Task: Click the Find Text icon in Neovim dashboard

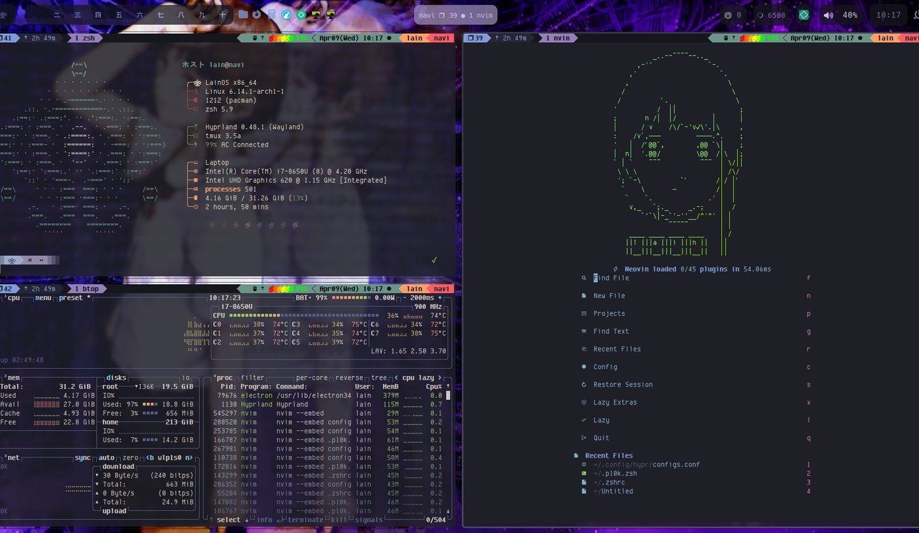Action: [x=584, y=332]
